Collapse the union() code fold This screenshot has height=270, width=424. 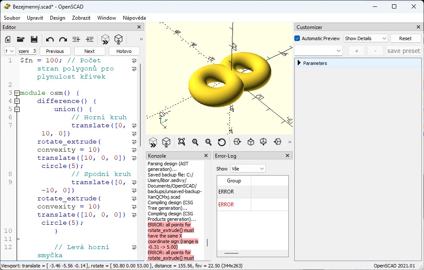click(17, 109)
